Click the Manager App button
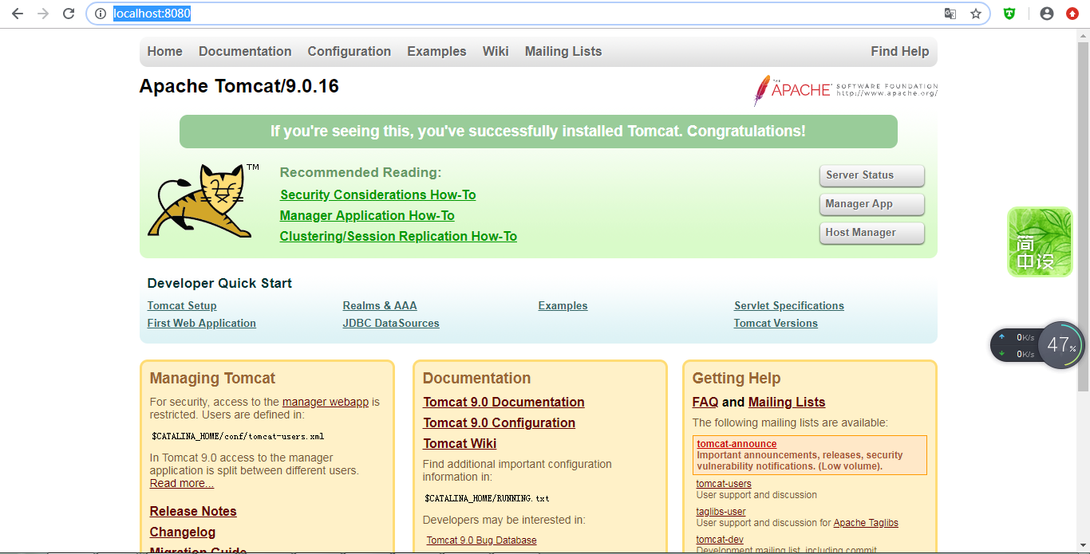The height and width of the screenshot is (554, 1090). pos(872,204)
